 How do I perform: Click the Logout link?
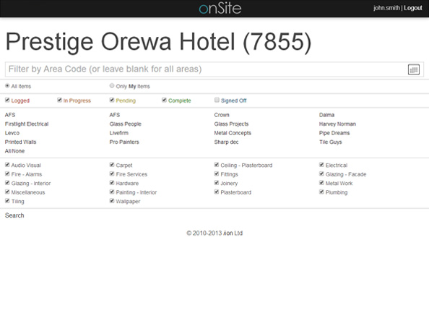pos(413,8)
